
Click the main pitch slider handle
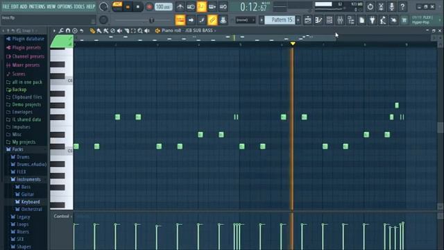(151, 20)
